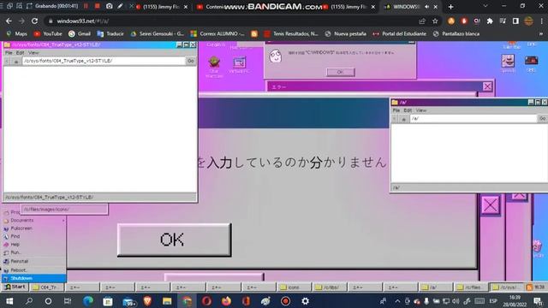Switch to the /a/ taskbar button

point(436,287)
